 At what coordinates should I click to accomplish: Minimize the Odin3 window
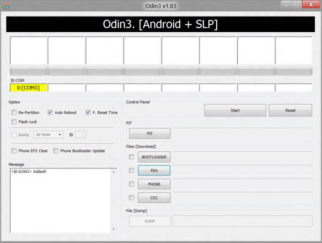(287, 4)
